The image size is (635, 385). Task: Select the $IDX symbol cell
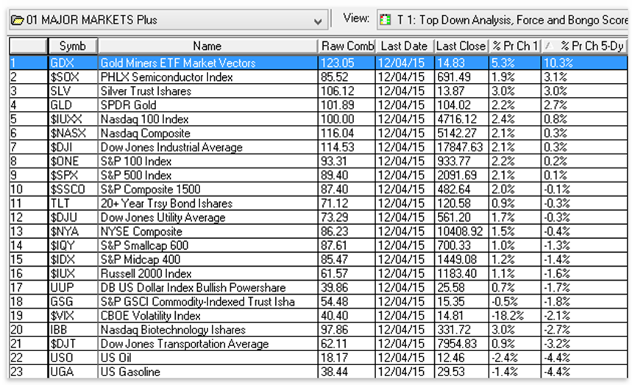tap(73, 259)
